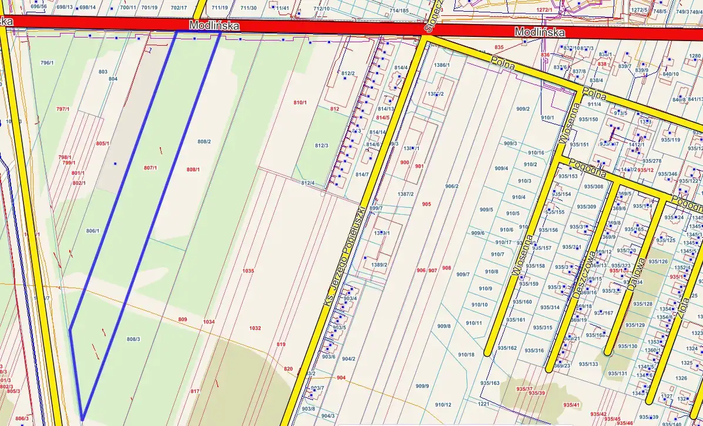Select parcel 904/2 beside Popiełuszki street
Viewport: 703px width, 426px height.
[349, 359]
